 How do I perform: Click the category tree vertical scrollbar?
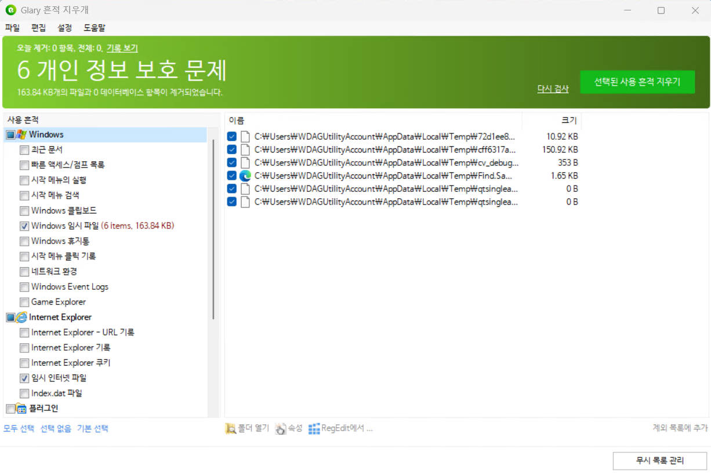click(x=214, y=229)
